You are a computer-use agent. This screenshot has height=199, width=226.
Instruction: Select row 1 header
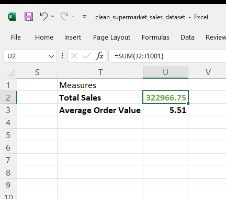pyautogui.click(x=8, y=85)
